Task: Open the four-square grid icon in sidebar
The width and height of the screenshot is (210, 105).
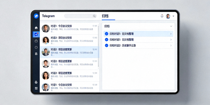Action: pyautogui.click(x=36, y=88)
